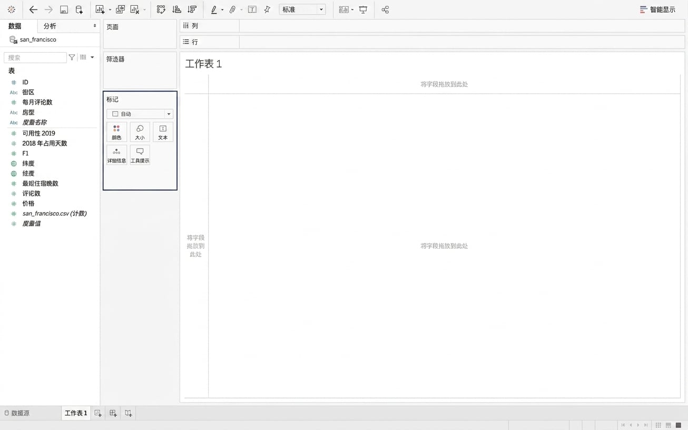This screenshot has width=688, height=430.
Task: Click the new dashboard tab icon
Action: click(x=113, y=413)
